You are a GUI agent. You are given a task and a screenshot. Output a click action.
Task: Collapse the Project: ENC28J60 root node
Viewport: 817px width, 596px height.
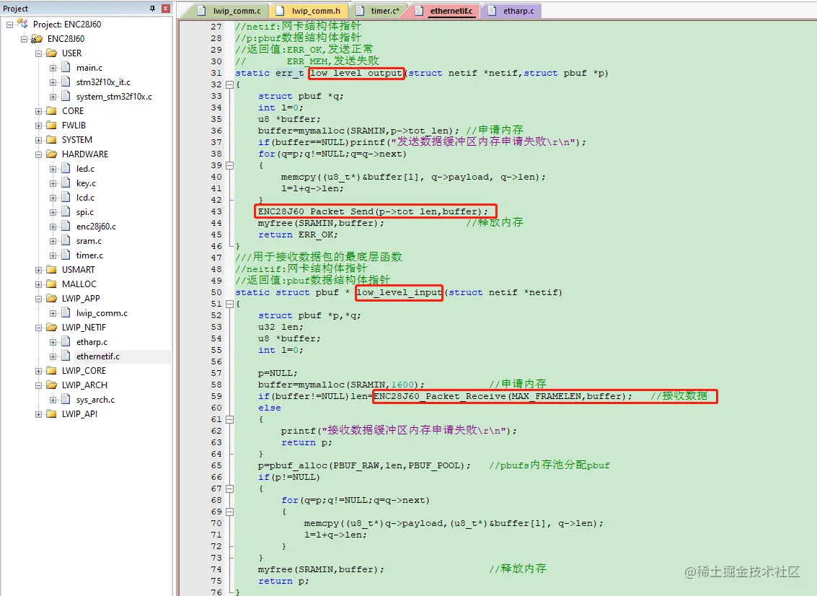pyautogui.click(x=9, y=25)
